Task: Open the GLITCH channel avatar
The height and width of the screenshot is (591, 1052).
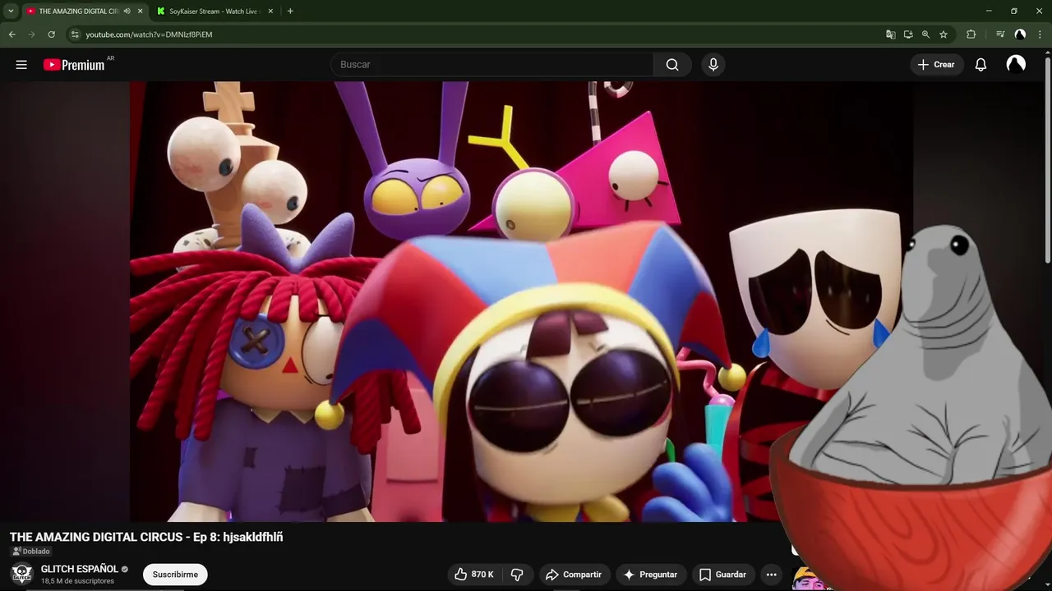Action: click(22, 574)
